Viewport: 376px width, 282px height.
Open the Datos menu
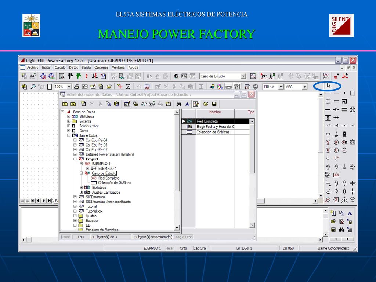pyautogui.click(x=73, y=68)
